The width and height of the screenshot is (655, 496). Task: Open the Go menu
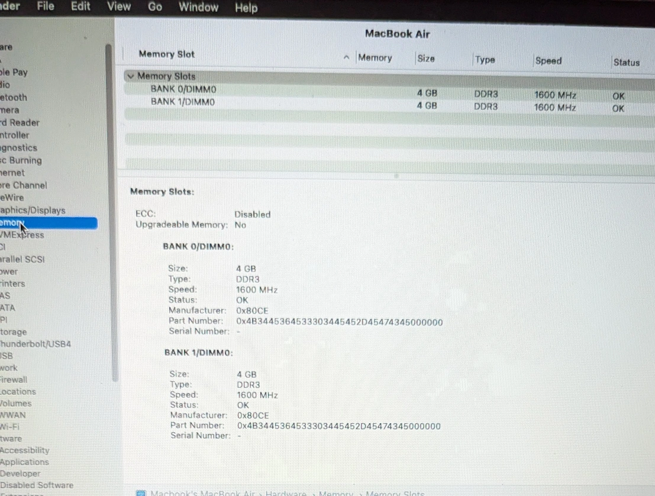pos(155,7)
